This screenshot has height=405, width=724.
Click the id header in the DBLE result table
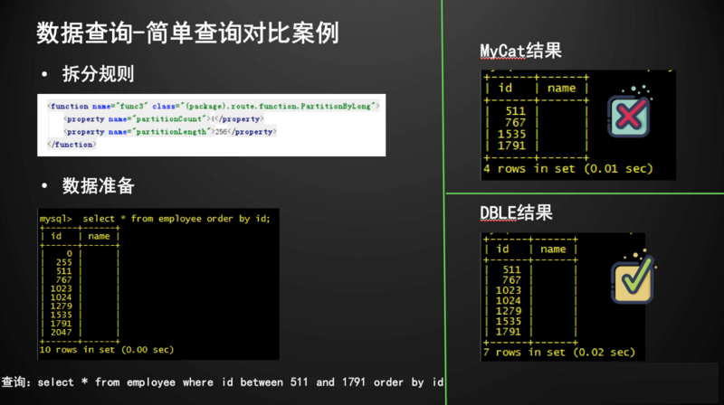pyautogui.click(x=502, y=250)
